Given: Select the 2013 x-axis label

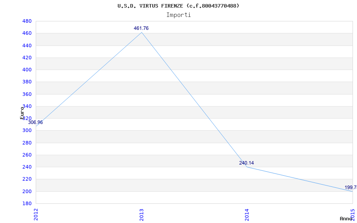Looking at the screenshot, I should pos(141,215).
